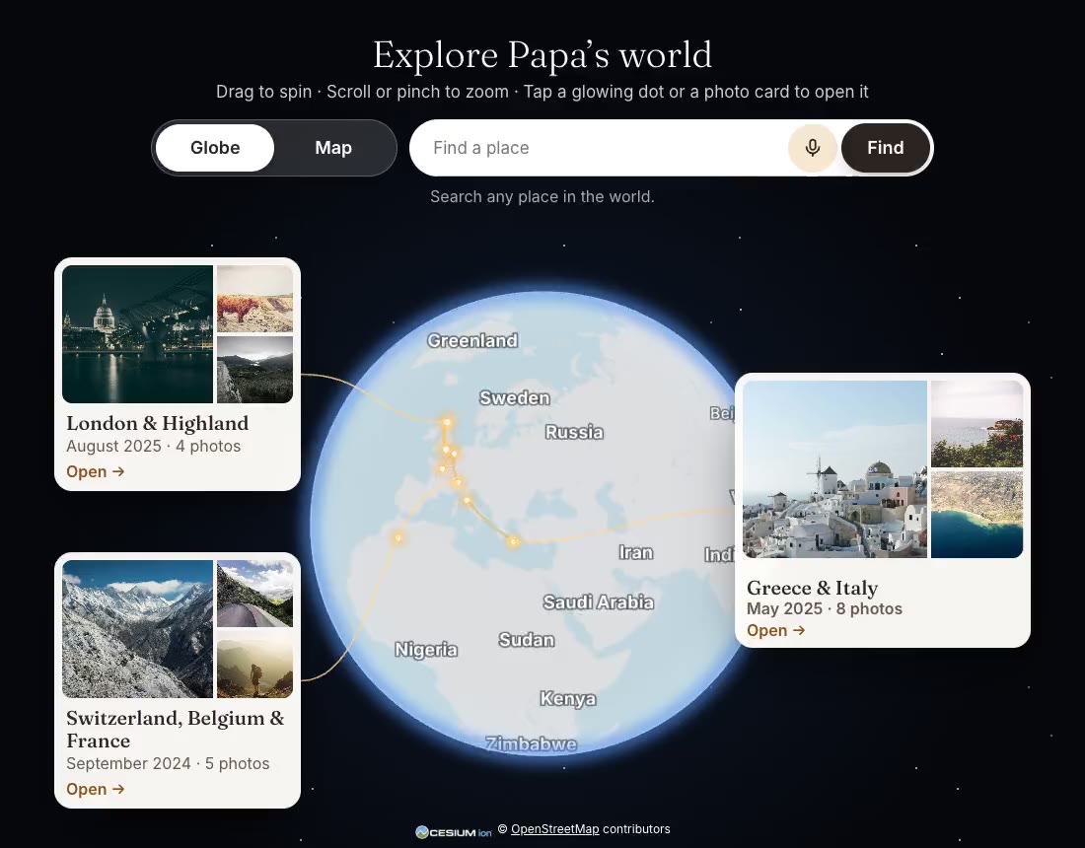
Task: Click glowing dot off Morocco coast
Action: coord(398,537)
